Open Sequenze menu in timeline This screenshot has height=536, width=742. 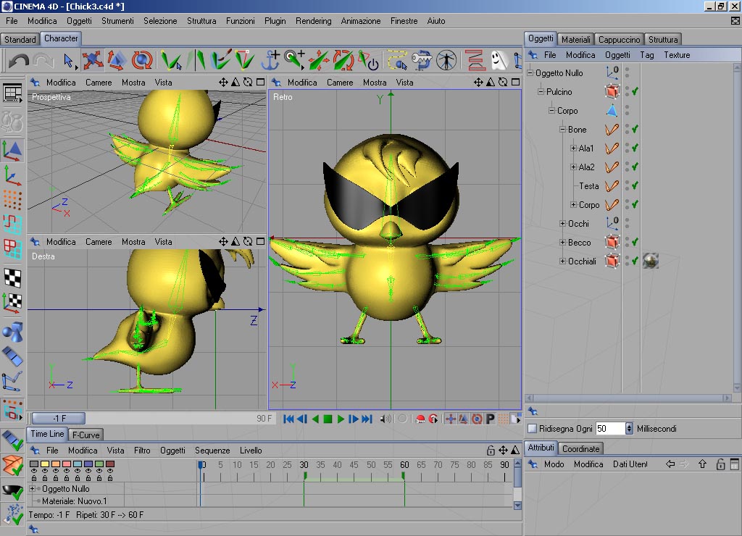(212, 451)
